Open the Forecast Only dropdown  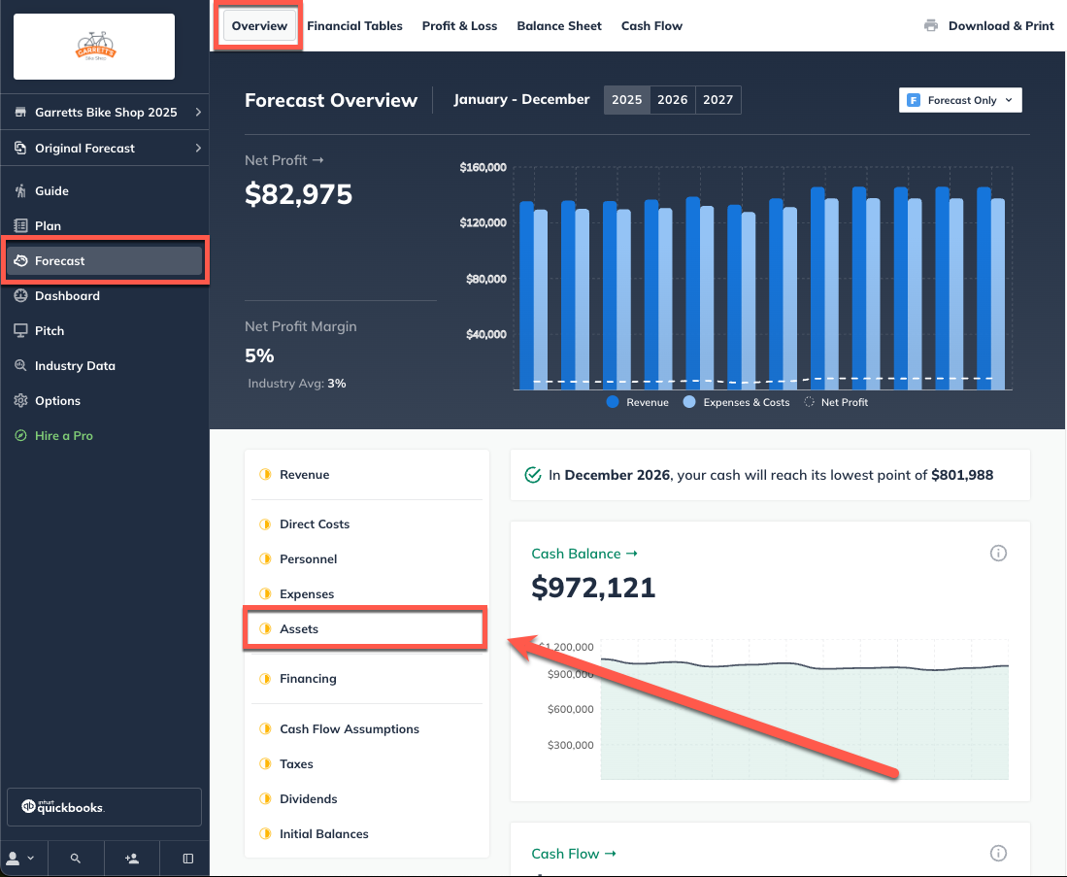click(x=960, y=100)
